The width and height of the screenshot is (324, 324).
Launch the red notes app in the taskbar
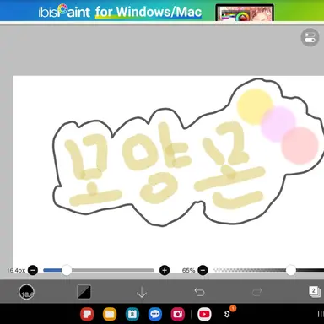tap(87, 314)
